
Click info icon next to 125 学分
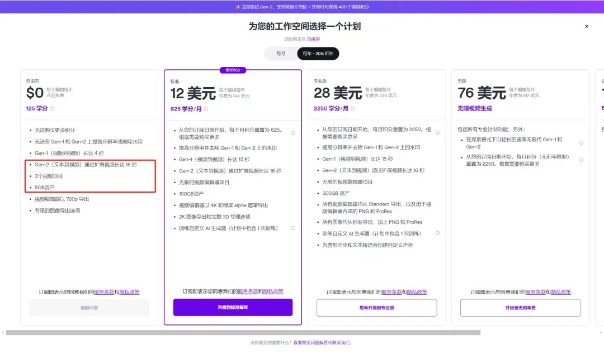(x=52, y=108)
